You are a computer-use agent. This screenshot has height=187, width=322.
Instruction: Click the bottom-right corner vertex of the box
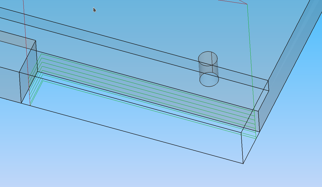[x=243, y=163]
